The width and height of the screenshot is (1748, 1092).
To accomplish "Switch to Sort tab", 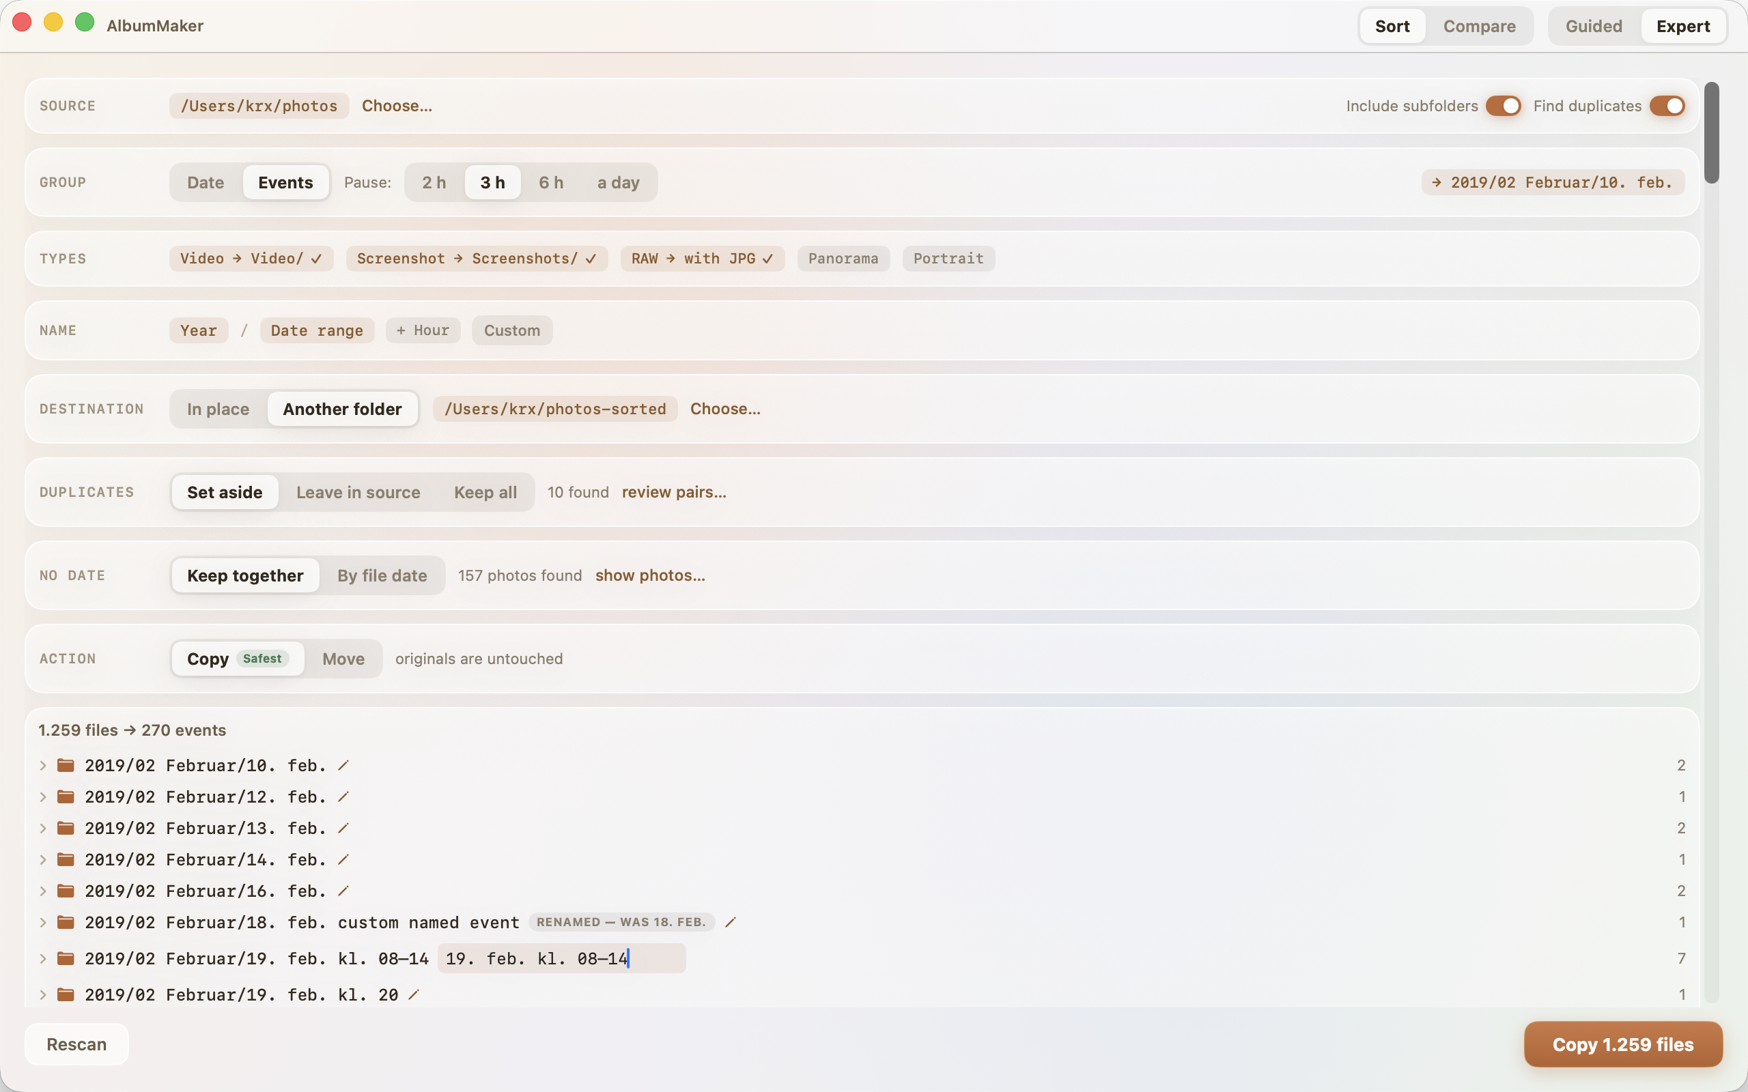I will [1392, 26].
